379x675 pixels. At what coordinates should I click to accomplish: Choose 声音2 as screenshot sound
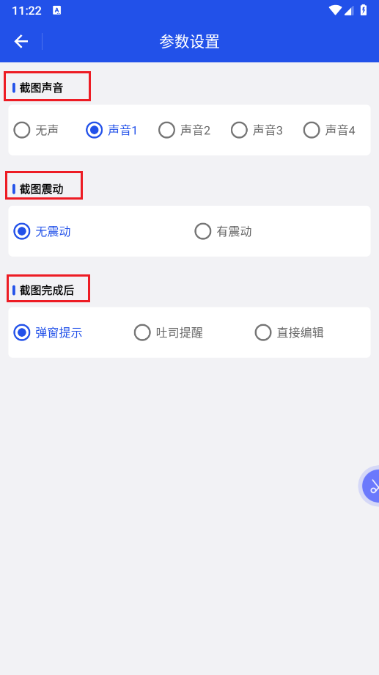[x=184, y=130]
